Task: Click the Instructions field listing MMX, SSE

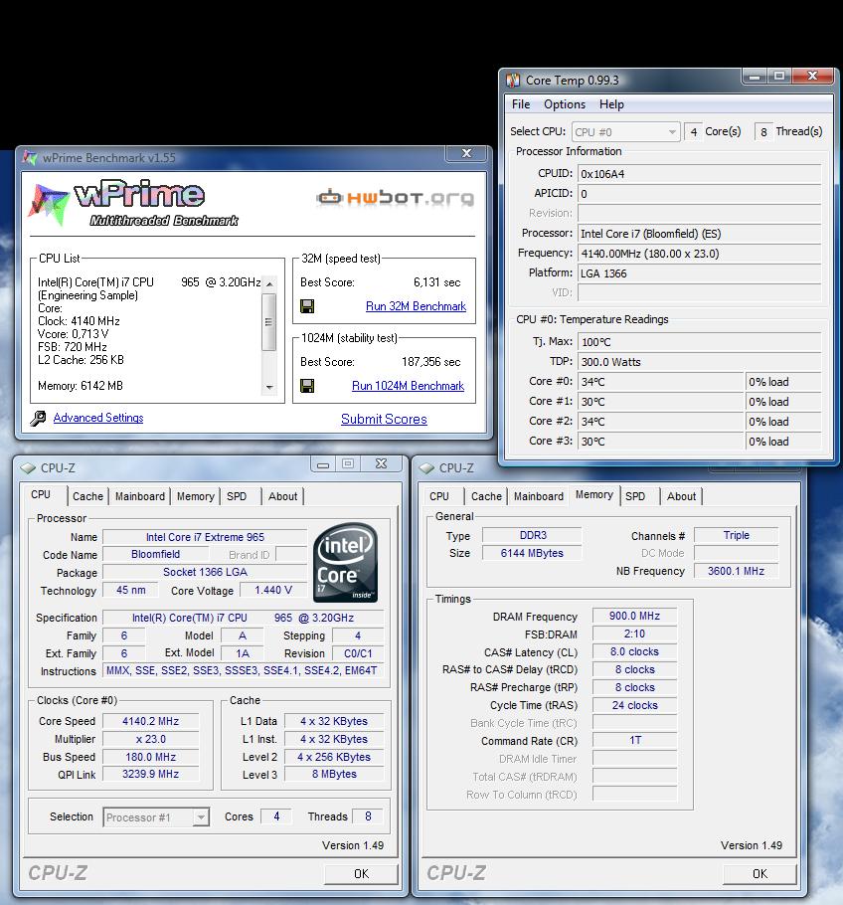Action: click(x=243, y=670)
